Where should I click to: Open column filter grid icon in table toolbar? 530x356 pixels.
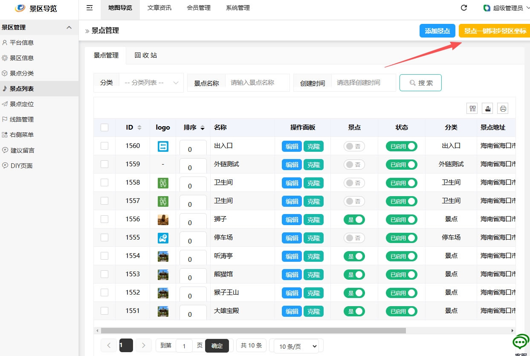click(x=472, y=108)
